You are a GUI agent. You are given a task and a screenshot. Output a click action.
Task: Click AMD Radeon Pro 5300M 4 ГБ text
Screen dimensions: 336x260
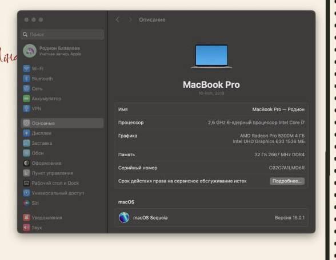(x=272, y=136)
